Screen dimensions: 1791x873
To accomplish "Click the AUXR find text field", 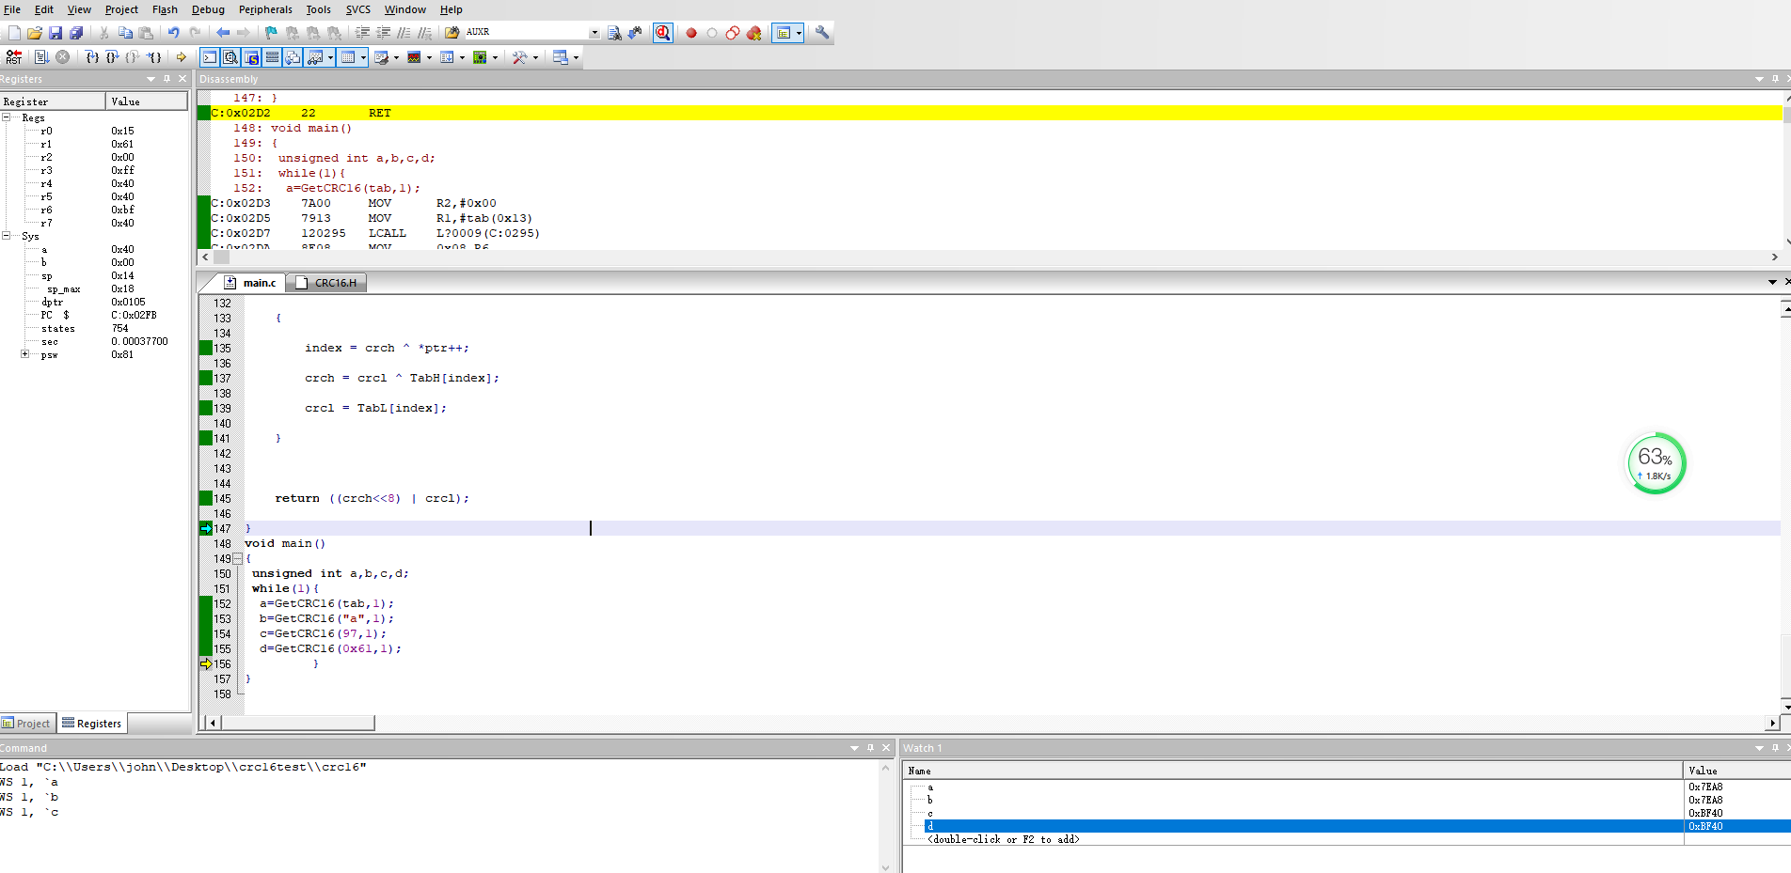I will coord(525,33).
